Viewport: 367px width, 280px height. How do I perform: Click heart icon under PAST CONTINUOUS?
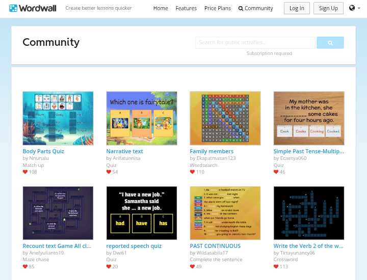192,266
